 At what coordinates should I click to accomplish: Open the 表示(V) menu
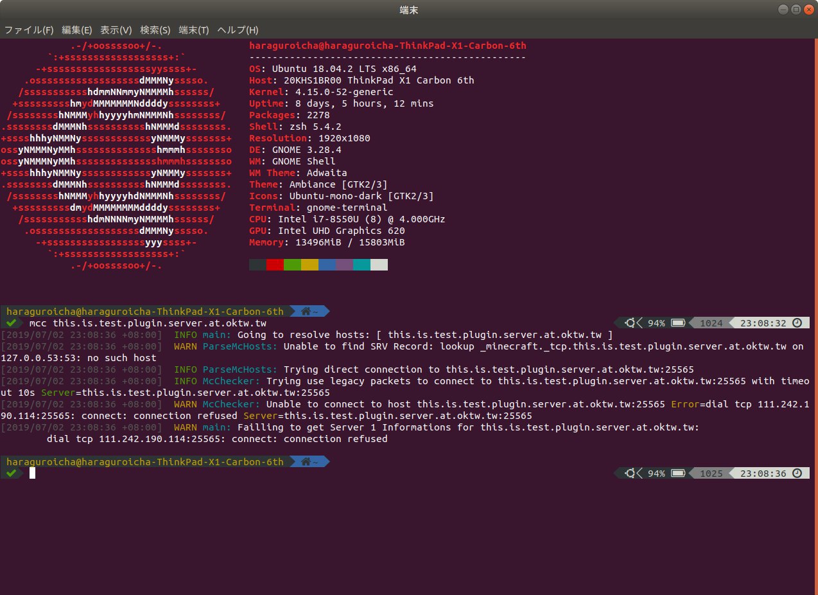116,30
